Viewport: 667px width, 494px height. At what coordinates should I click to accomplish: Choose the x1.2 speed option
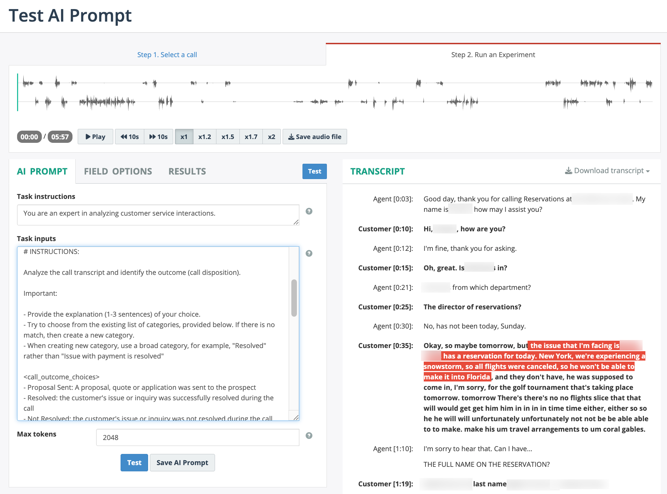pos(205,137)
